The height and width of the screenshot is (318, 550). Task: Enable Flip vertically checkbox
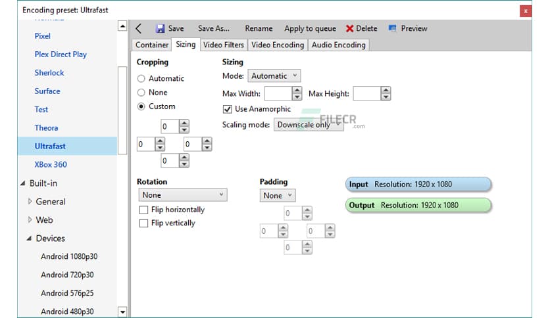click(143, 223)
